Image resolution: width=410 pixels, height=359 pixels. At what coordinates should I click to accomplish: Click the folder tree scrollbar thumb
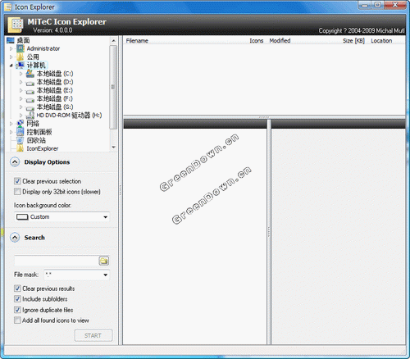click(113, 87)
